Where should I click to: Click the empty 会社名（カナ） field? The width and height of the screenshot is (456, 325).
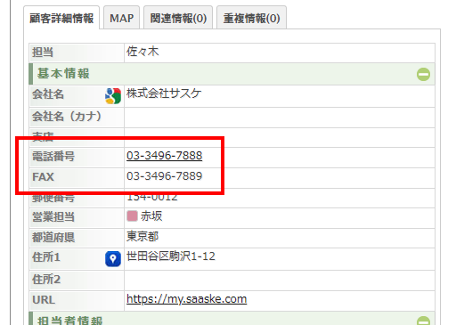point(280,118)
